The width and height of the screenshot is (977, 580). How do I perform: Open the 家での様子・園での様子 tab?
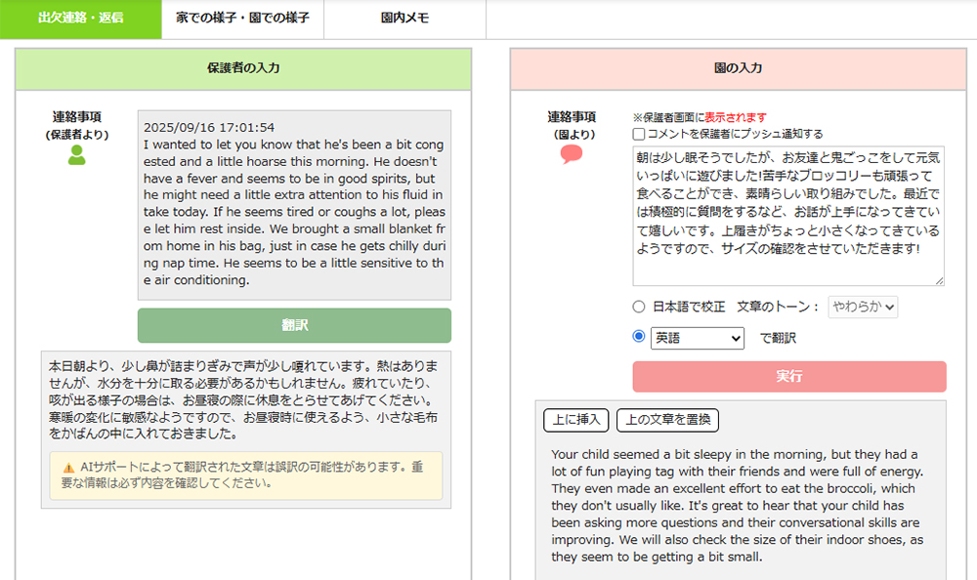coord(242,19)
